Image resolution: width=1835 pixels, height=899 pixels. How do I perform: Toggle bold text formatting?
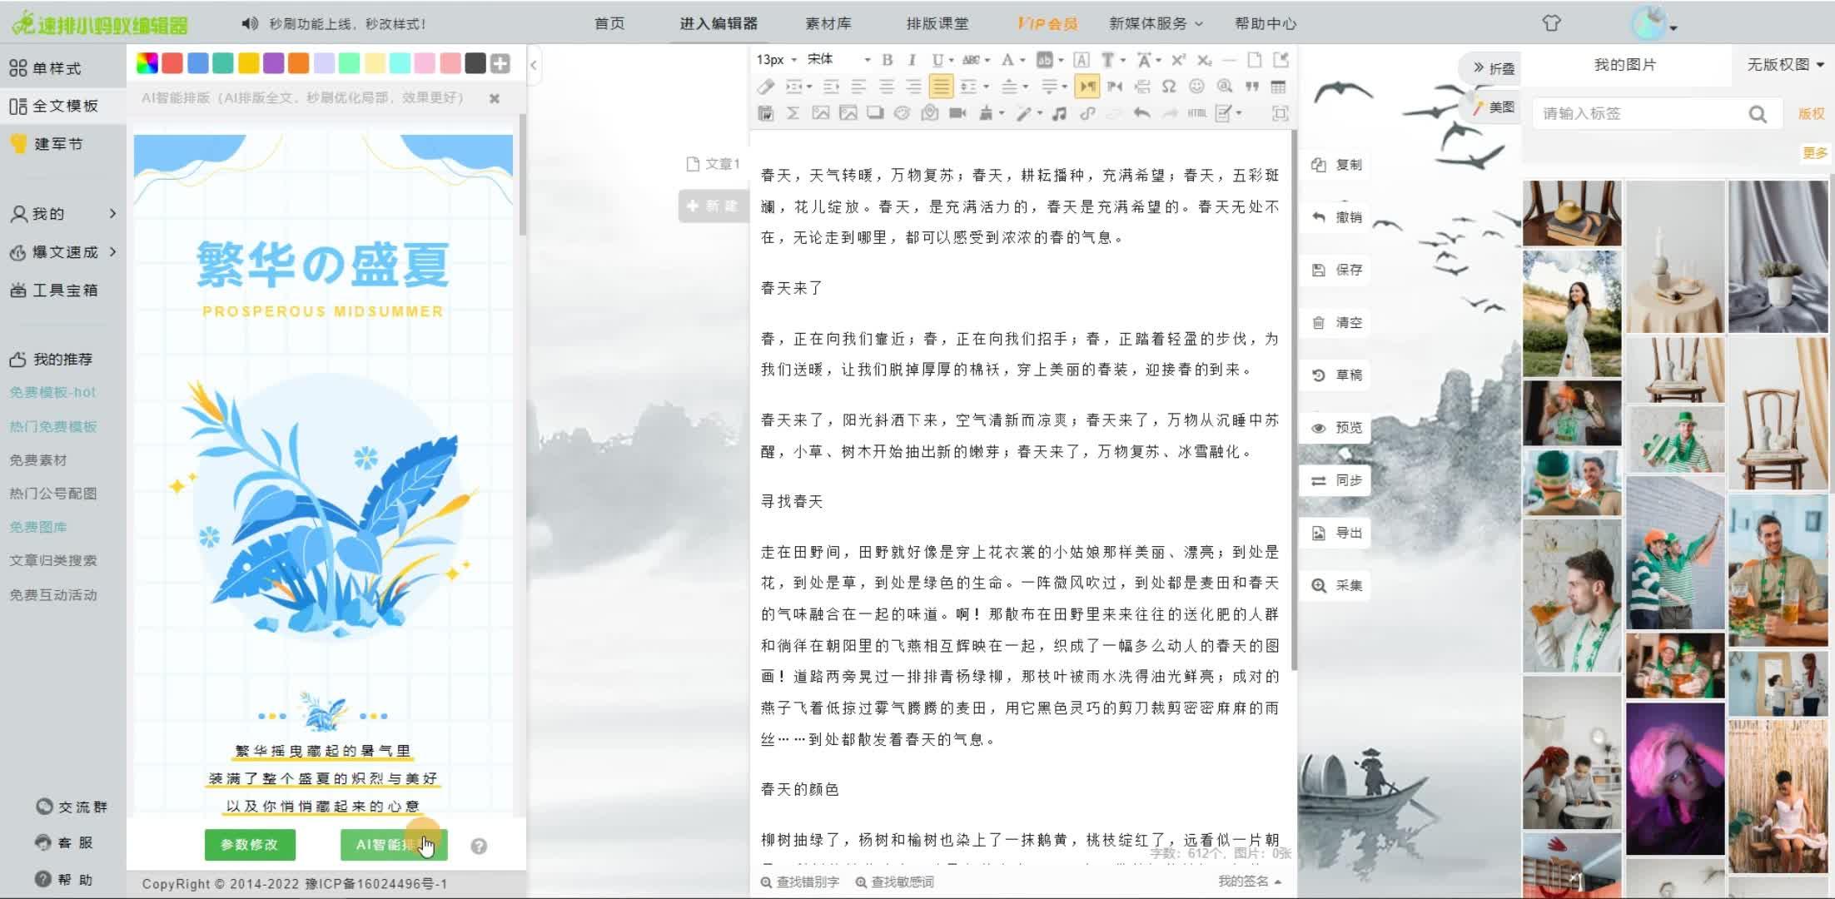click(887, 60)
